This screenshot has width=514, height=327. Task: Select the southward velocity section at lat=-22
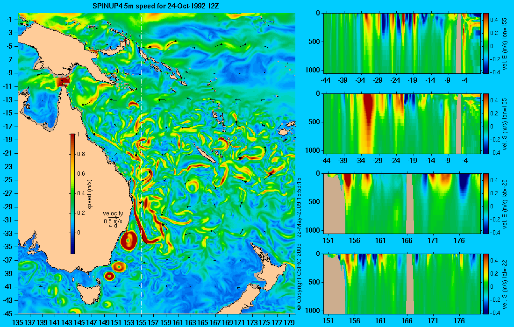pos(402,284)
